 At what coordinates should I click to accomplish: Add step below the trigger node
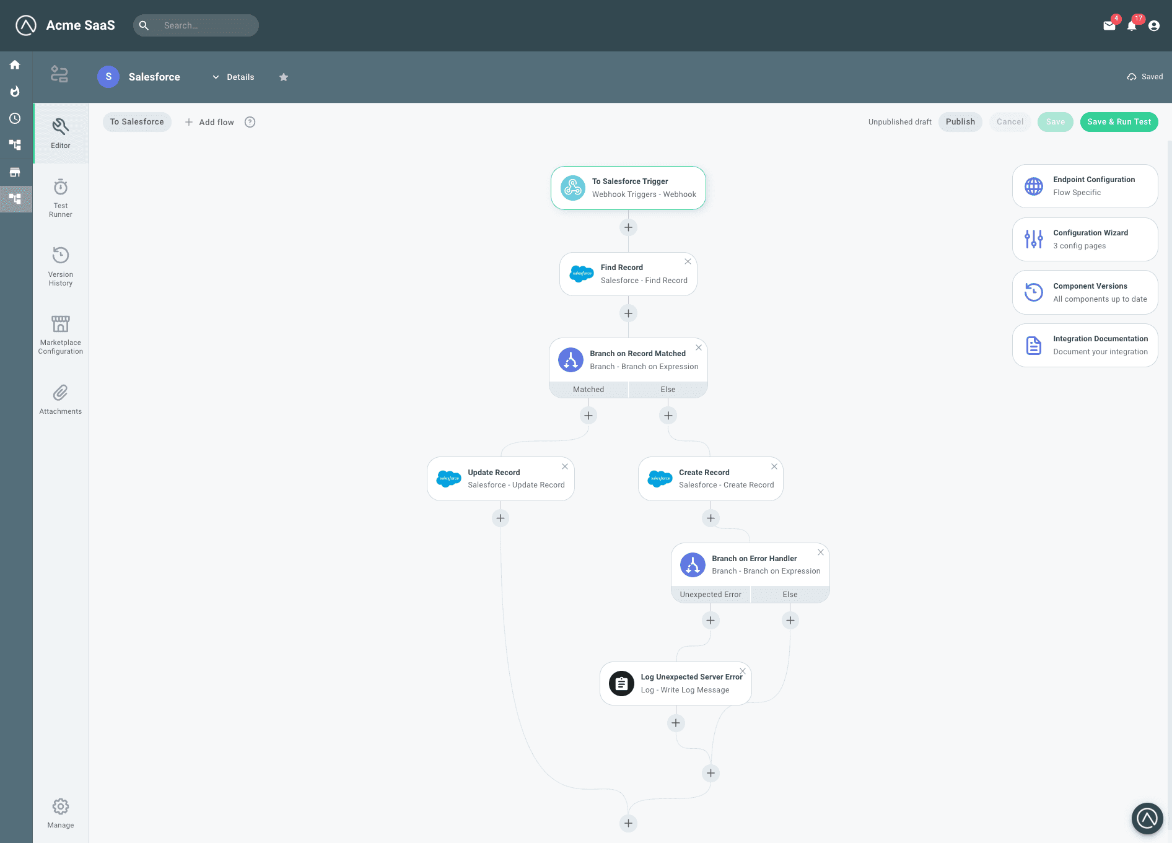point(628,227)
